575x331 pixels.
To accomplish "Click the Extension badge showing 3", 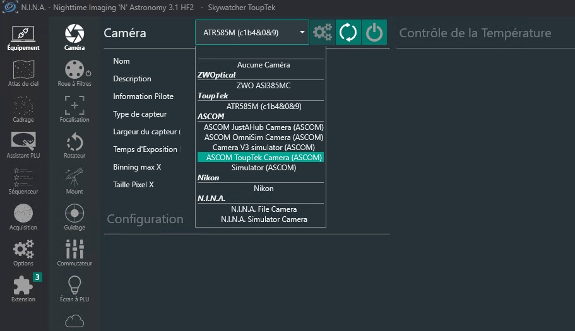I will (x=37, y=277).
